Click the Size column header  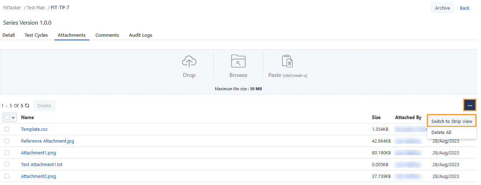[x=376, y=117]
